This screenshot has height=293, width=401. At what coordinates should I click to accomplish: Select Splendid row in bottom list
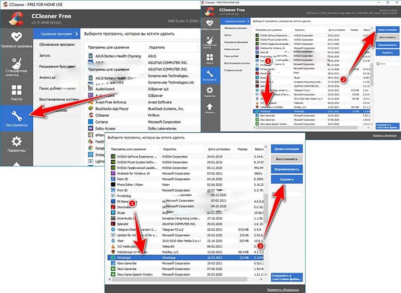click(187, 224)
